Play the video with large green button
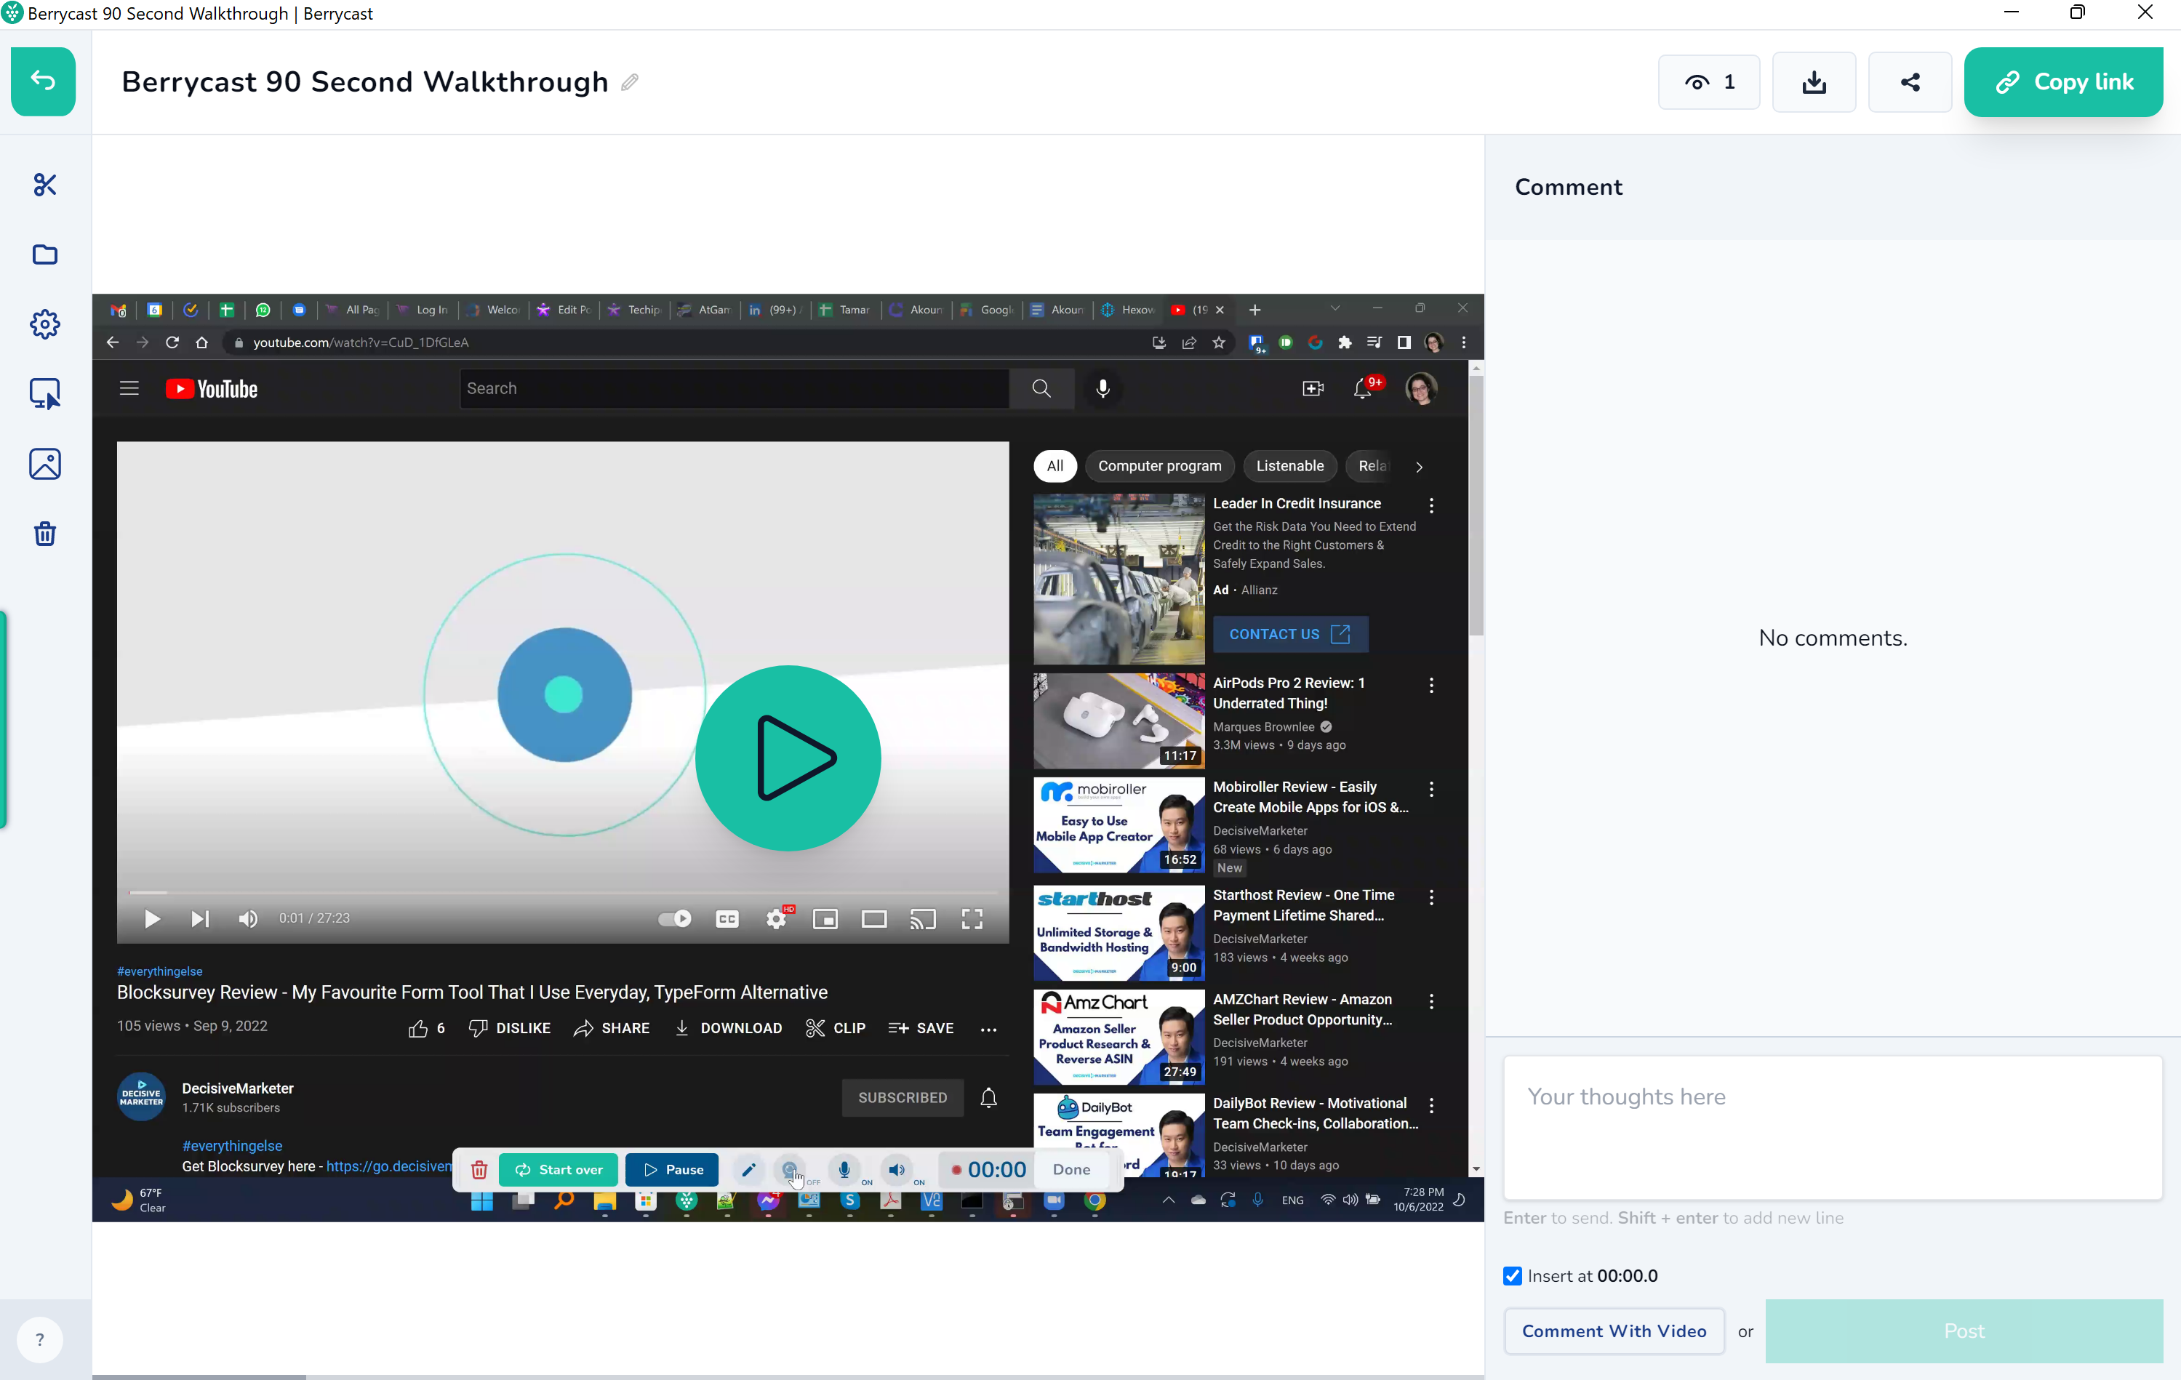The width and height of the screenshot is (2181, 1380). 788,758
